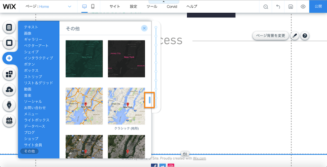This screenshot has height=167, width=327.
Task: Select 音楽 category
Action: click(x=27, y=96)
